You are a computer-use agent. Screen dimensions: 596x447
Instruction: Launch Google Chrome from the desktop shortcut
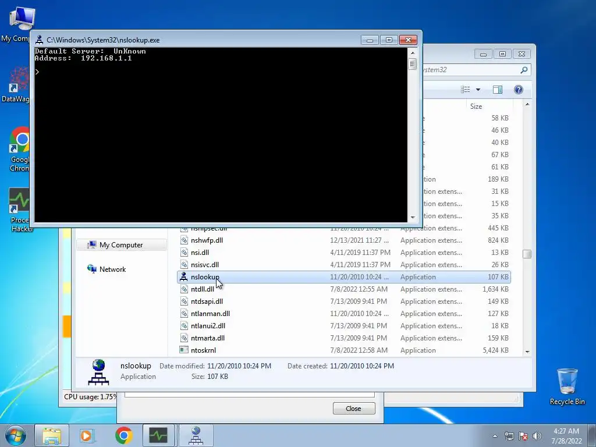[x=18, y=149]
